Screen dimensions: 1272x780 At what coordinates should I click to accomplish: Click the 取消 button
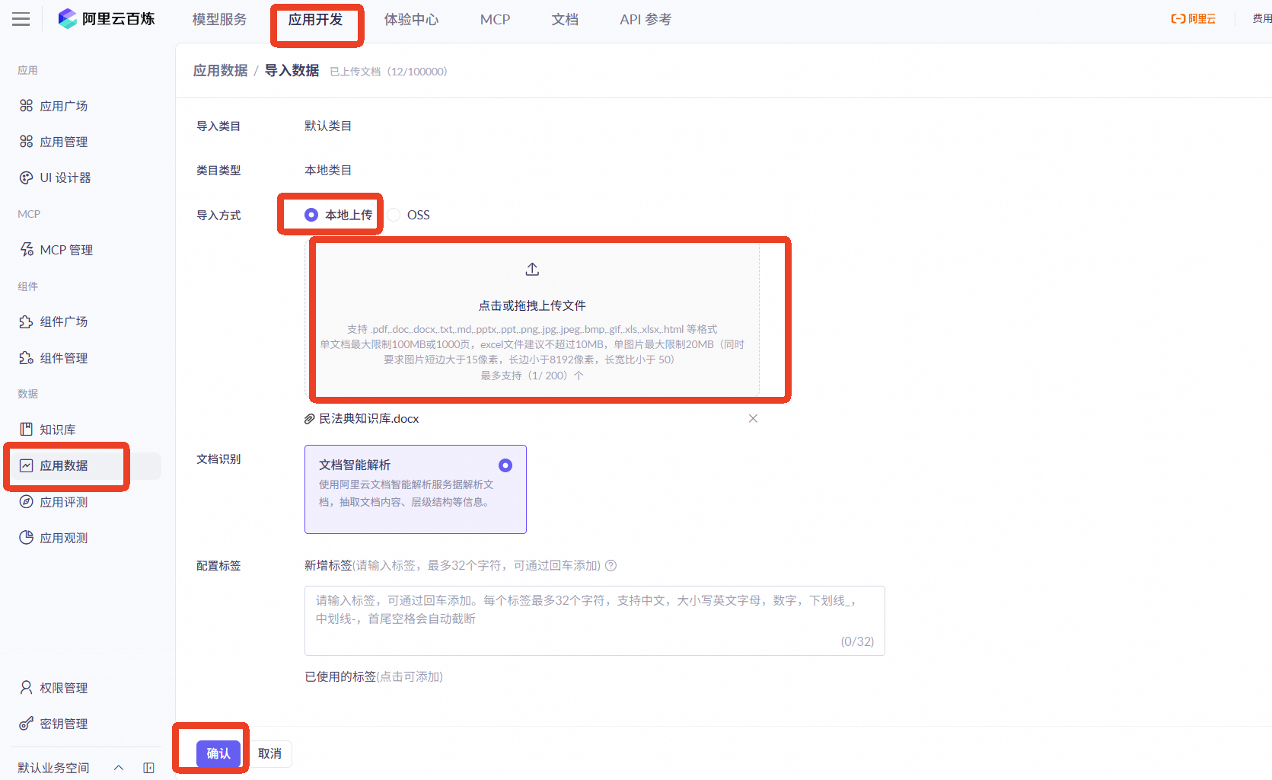pos(269,753)
